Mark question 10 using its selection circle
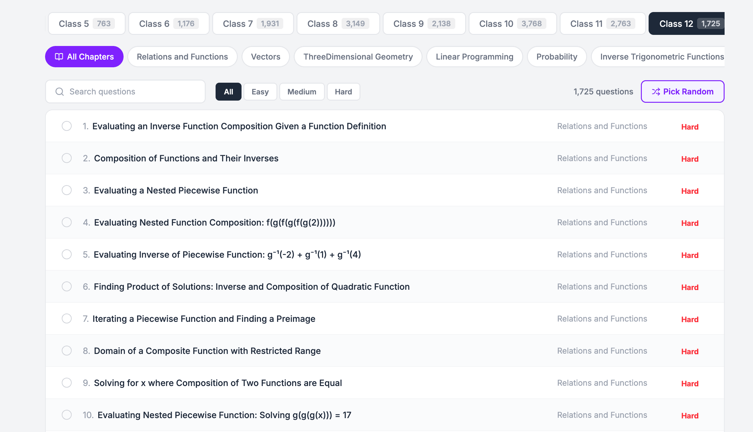753x432 pixels. (x=67, y=415)
